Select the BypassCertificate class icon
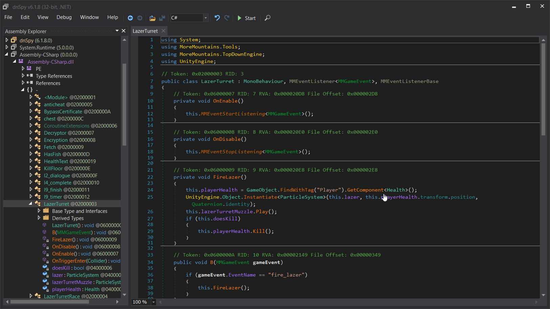The image size is (550, 309). coord(38,111)
